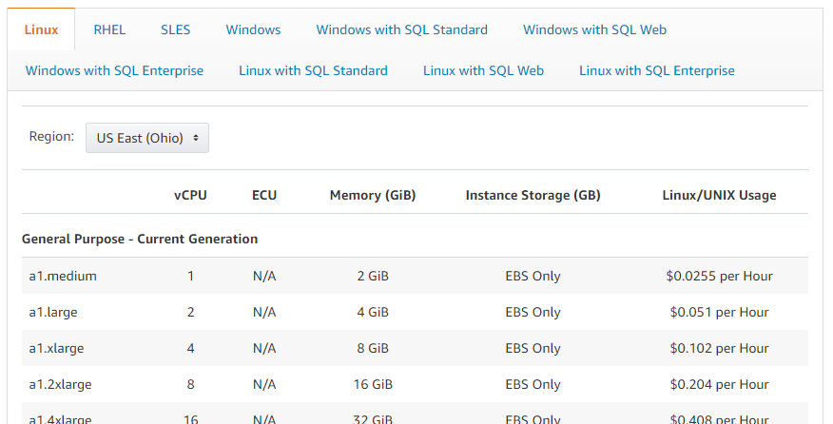Switch to Linux with SQL Standard tab
The image size is (833, 424).
(x=313, y=70)
